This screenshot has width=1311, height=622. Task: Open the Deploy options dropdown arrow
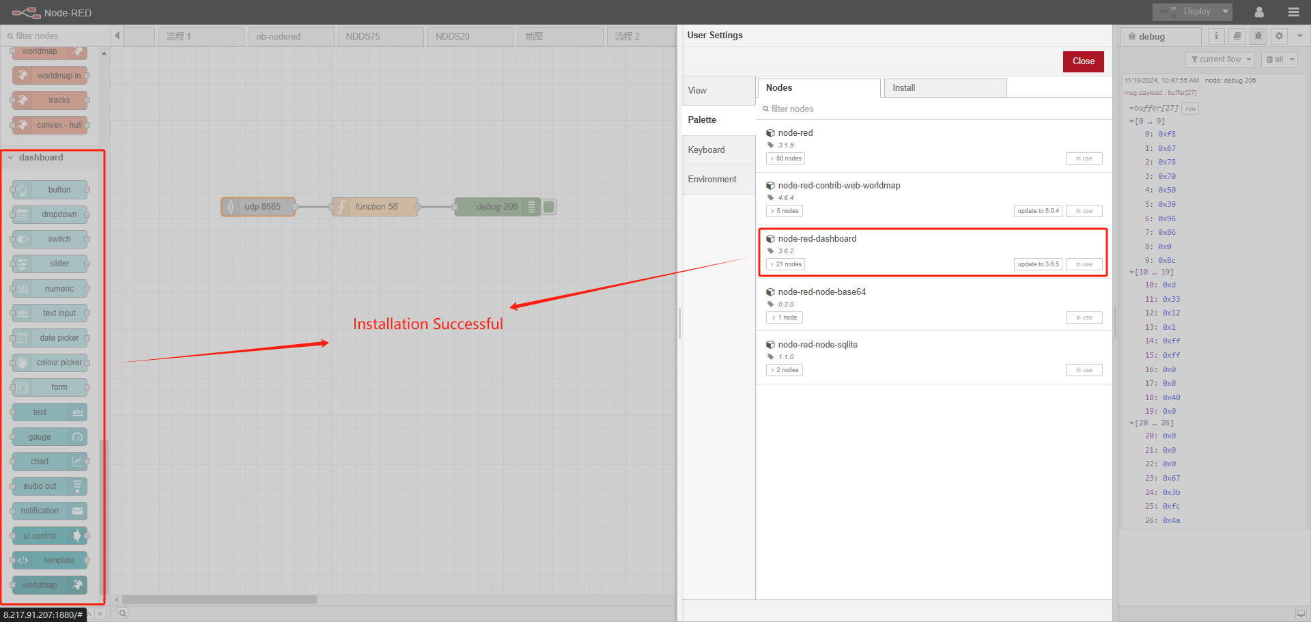(1226, 12)
